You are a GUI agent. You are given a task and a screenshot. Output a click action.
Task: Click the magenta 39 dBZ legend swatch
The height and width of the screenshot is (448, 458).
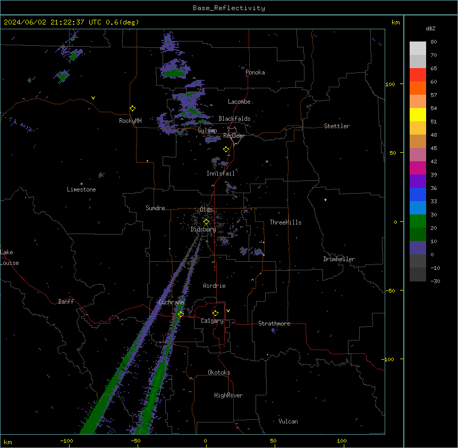coord(418,168)
